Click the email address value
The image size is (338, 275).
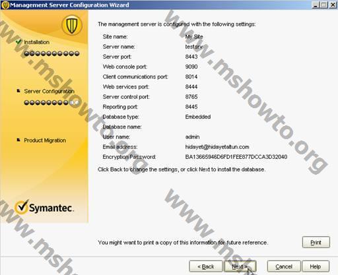tap(217, 147)
